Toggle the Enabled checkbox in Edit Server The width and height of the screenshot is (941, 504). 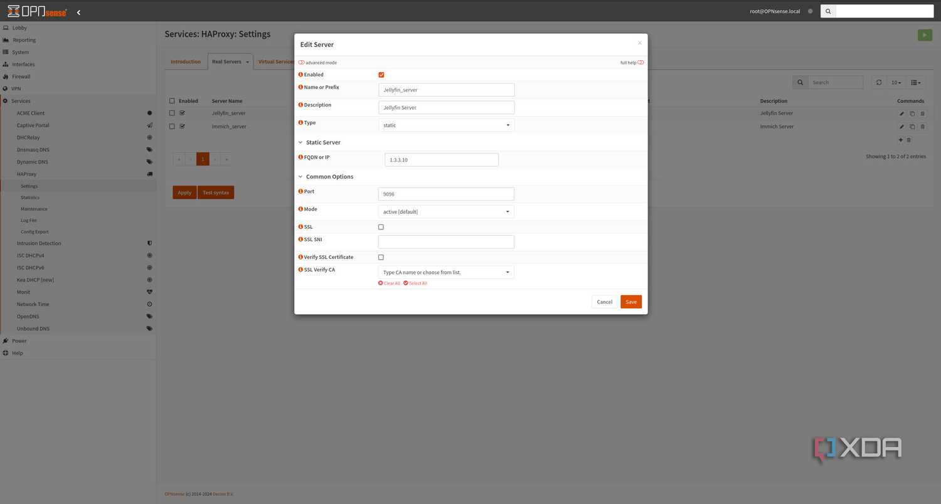(x=381, y=75)
